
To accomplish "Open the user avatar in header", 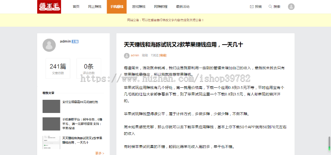I will point(291,7).
